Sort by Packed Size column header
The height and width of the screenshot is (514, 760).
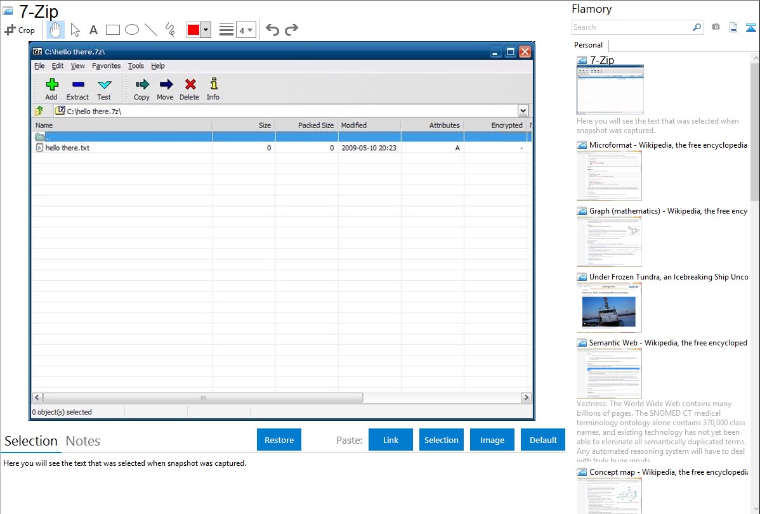tap(306, 125)
